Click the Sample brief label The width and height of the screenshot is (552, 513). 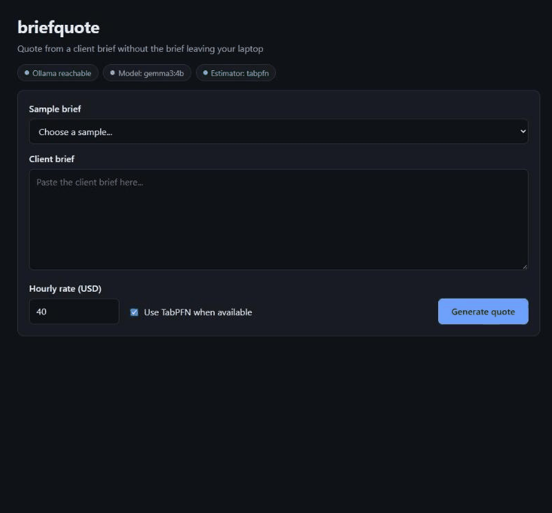(x=55, y=110)
